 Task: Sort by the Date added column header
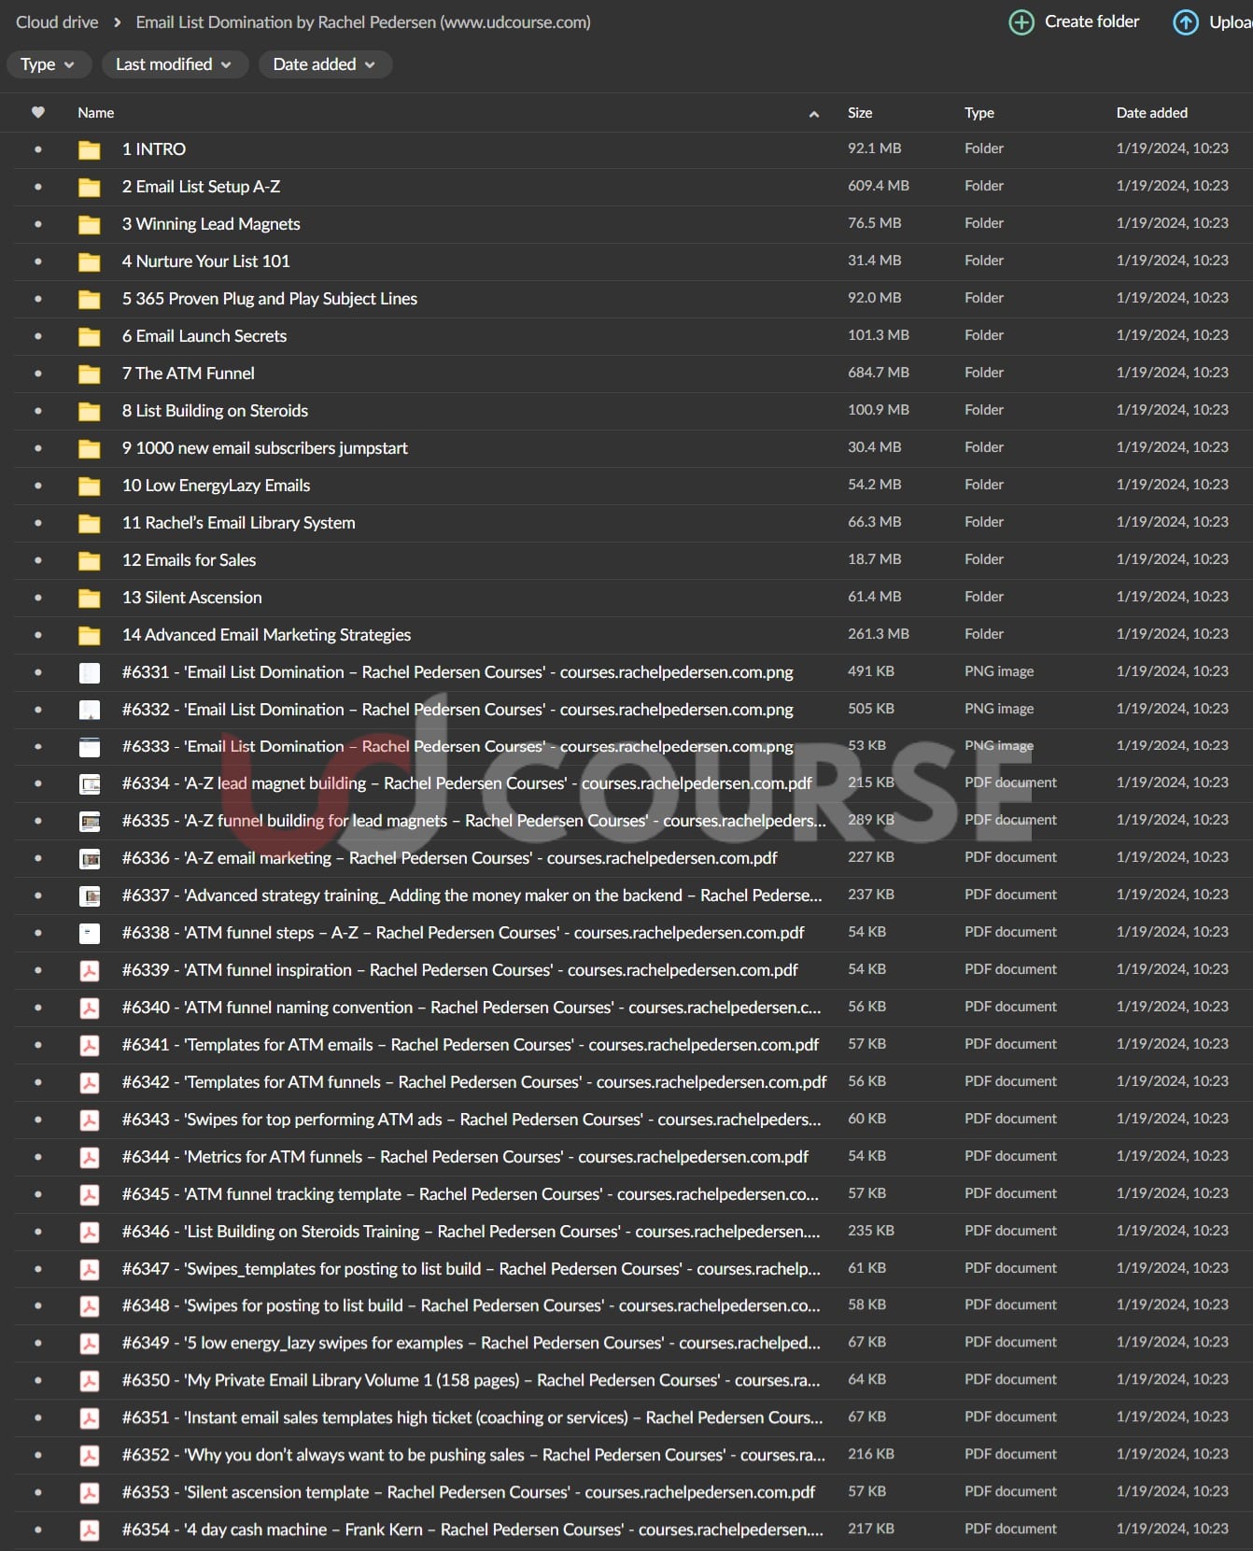[1151, 113]
